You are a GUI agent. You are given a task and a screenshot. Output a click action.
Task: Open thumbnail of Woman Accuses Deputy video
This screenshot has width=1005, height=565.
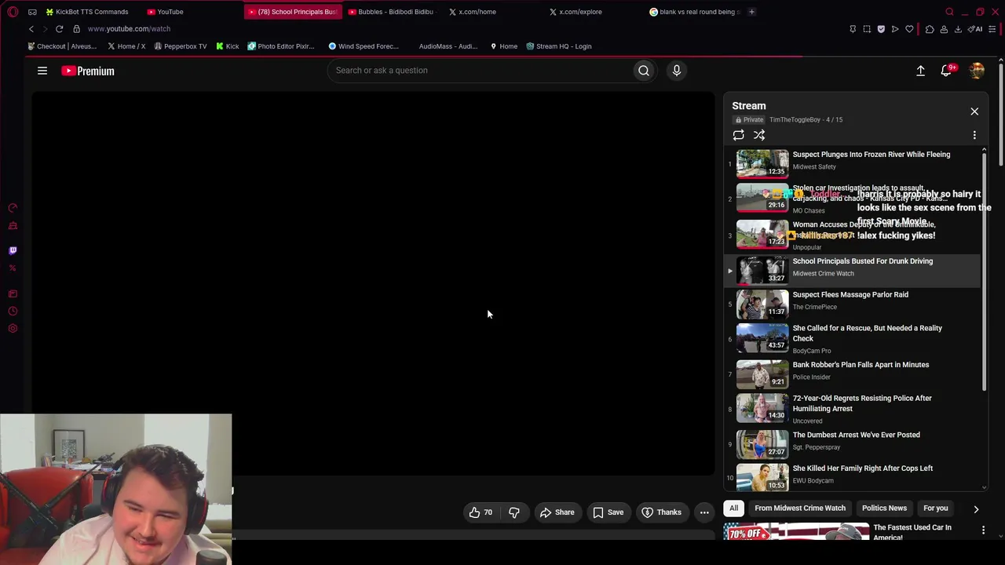[762, 235]
